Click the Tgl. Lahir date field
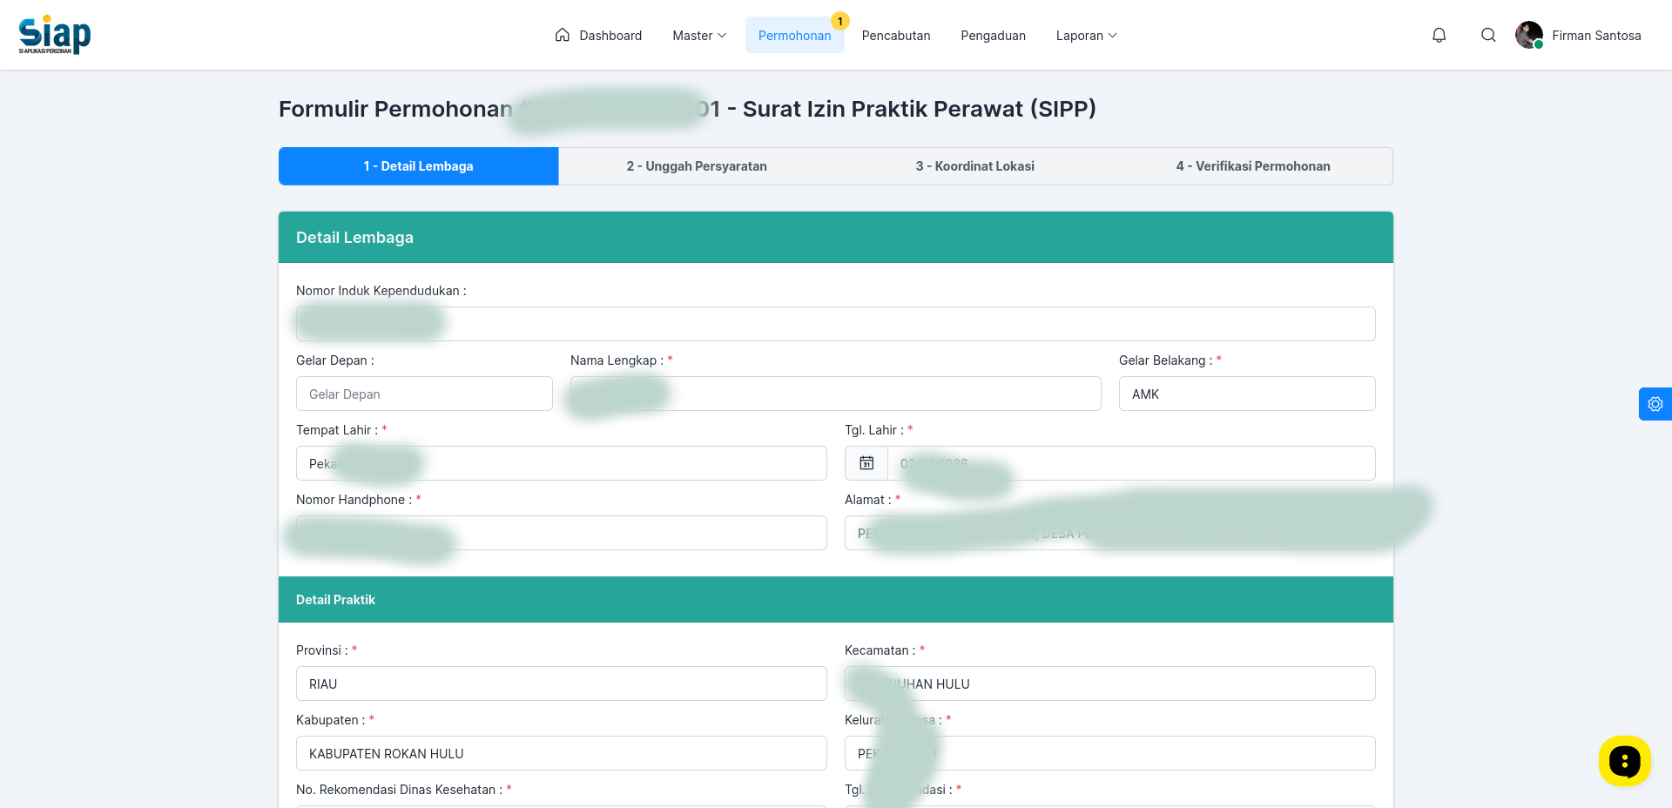 coord(1131,463)
